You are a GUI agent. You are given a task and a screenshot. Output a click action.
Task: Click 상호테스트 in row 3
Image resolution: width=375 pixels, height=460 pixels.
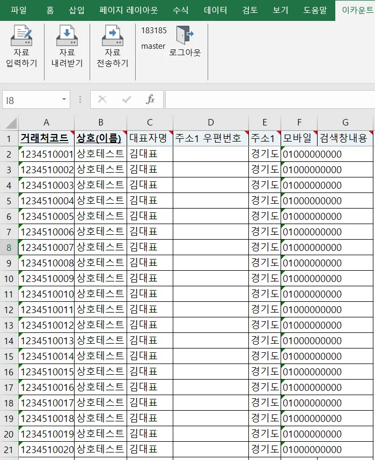100,169
